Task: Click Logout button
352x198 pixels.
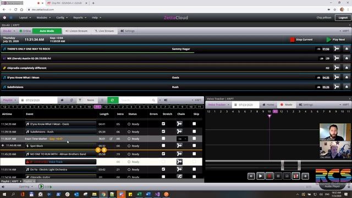Action: click(343, 18)
